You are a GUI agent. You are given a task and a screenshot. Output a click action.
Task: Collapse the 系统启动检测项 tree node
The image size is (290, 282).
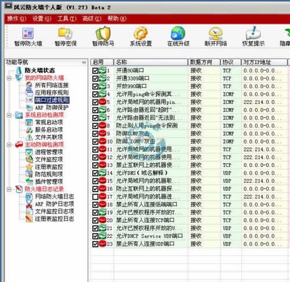(x=9, y=115)
